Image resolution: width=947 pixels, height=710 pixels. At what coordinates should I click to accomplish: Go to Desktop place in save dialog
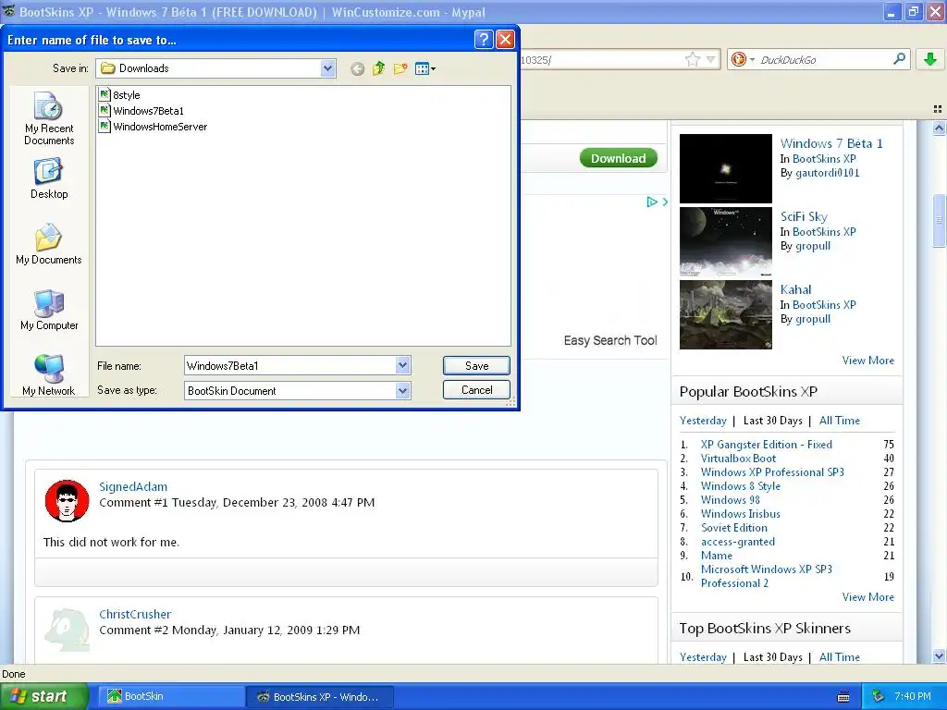pos(49,178)
